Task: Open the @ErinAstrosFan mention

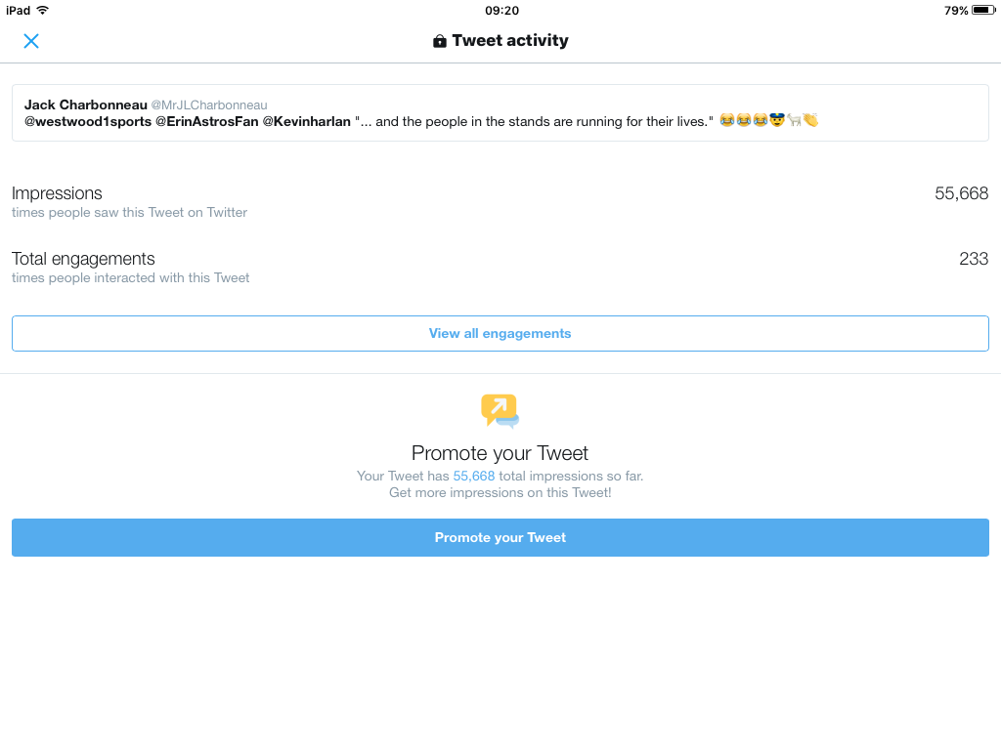Action: pos(207,121)
